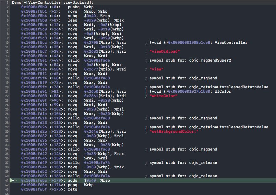Image resolution: width=276 pixels, height=195 pixels.
Task: Click operand 0x26b0(%rip), %rsi on line 21
Action: point(105,92)
